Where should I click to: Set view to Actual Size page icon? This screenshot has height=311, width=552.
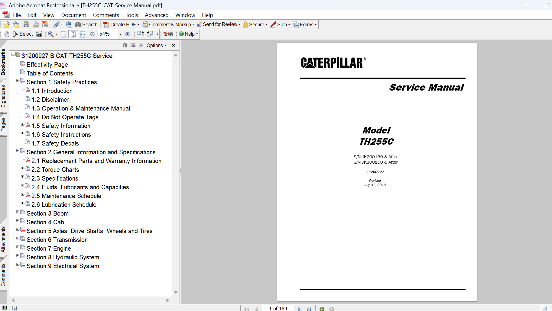click(63, 34)
